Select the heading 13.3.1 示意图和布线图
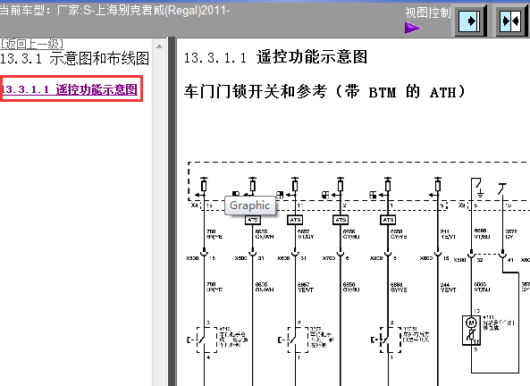 (74, 58)
